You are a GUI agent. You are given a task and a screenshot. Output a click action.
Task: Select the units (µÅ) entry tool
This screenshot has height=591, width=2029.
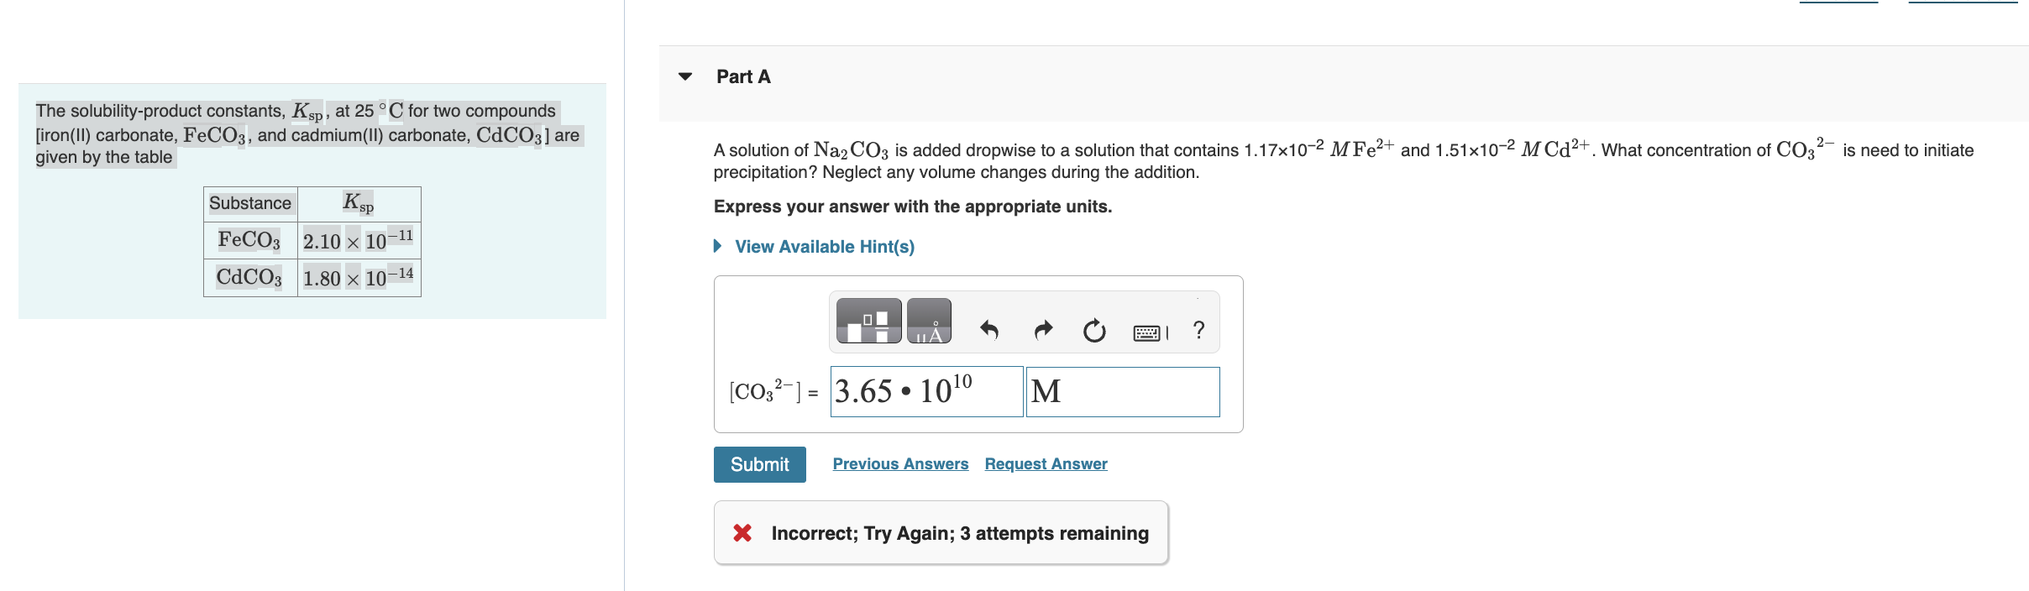click(928, 322)
